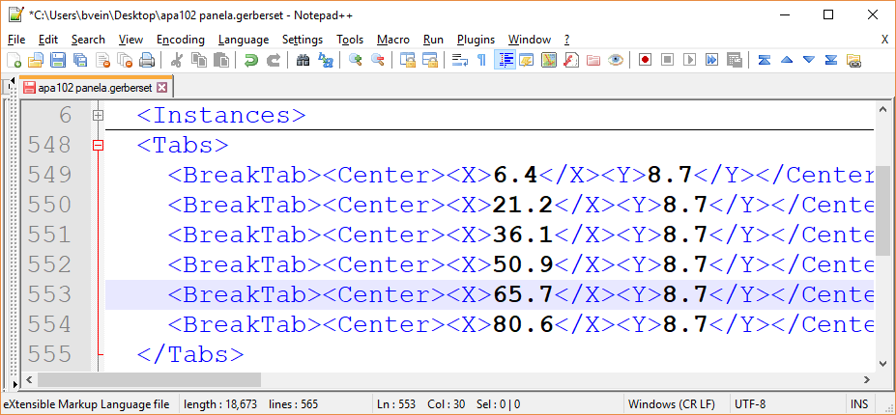Run macro multiple times icon
This screenshot has width=896, height=415.
tap(711, 60)
